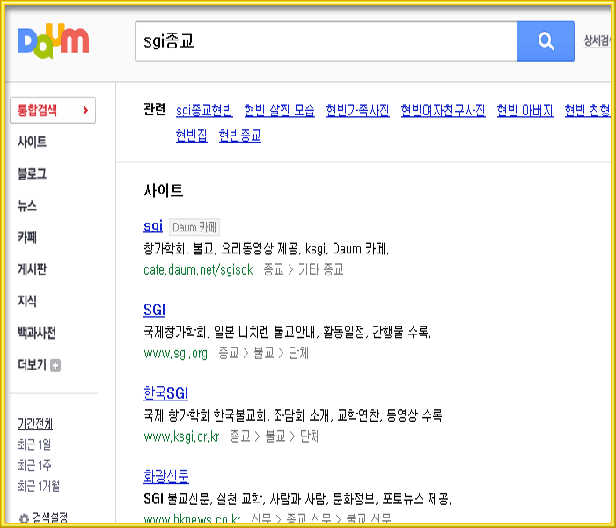Click description text SGI 불교신문, 실천 교학

(x=205, y=499)
